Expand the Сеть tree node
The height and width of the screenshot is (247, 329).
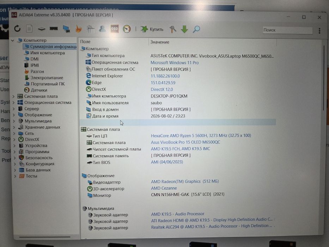(14, 133)
